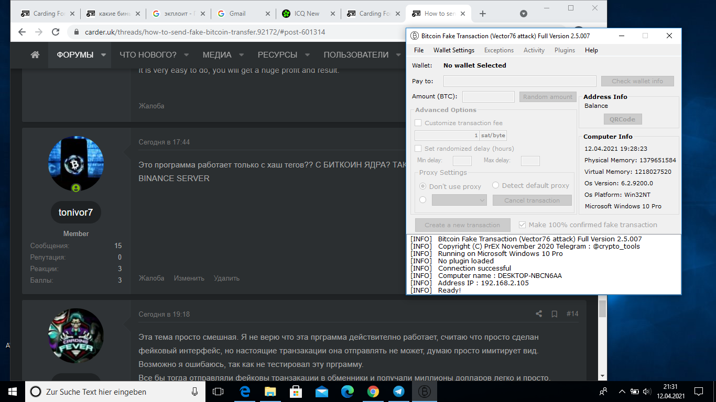Tick the Customize transaction fee checkbox

coord(418,123)
